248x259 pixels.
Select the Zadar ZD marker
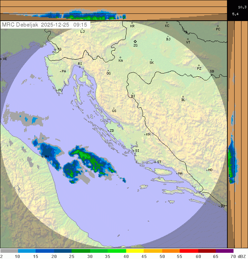click(108, 131)
